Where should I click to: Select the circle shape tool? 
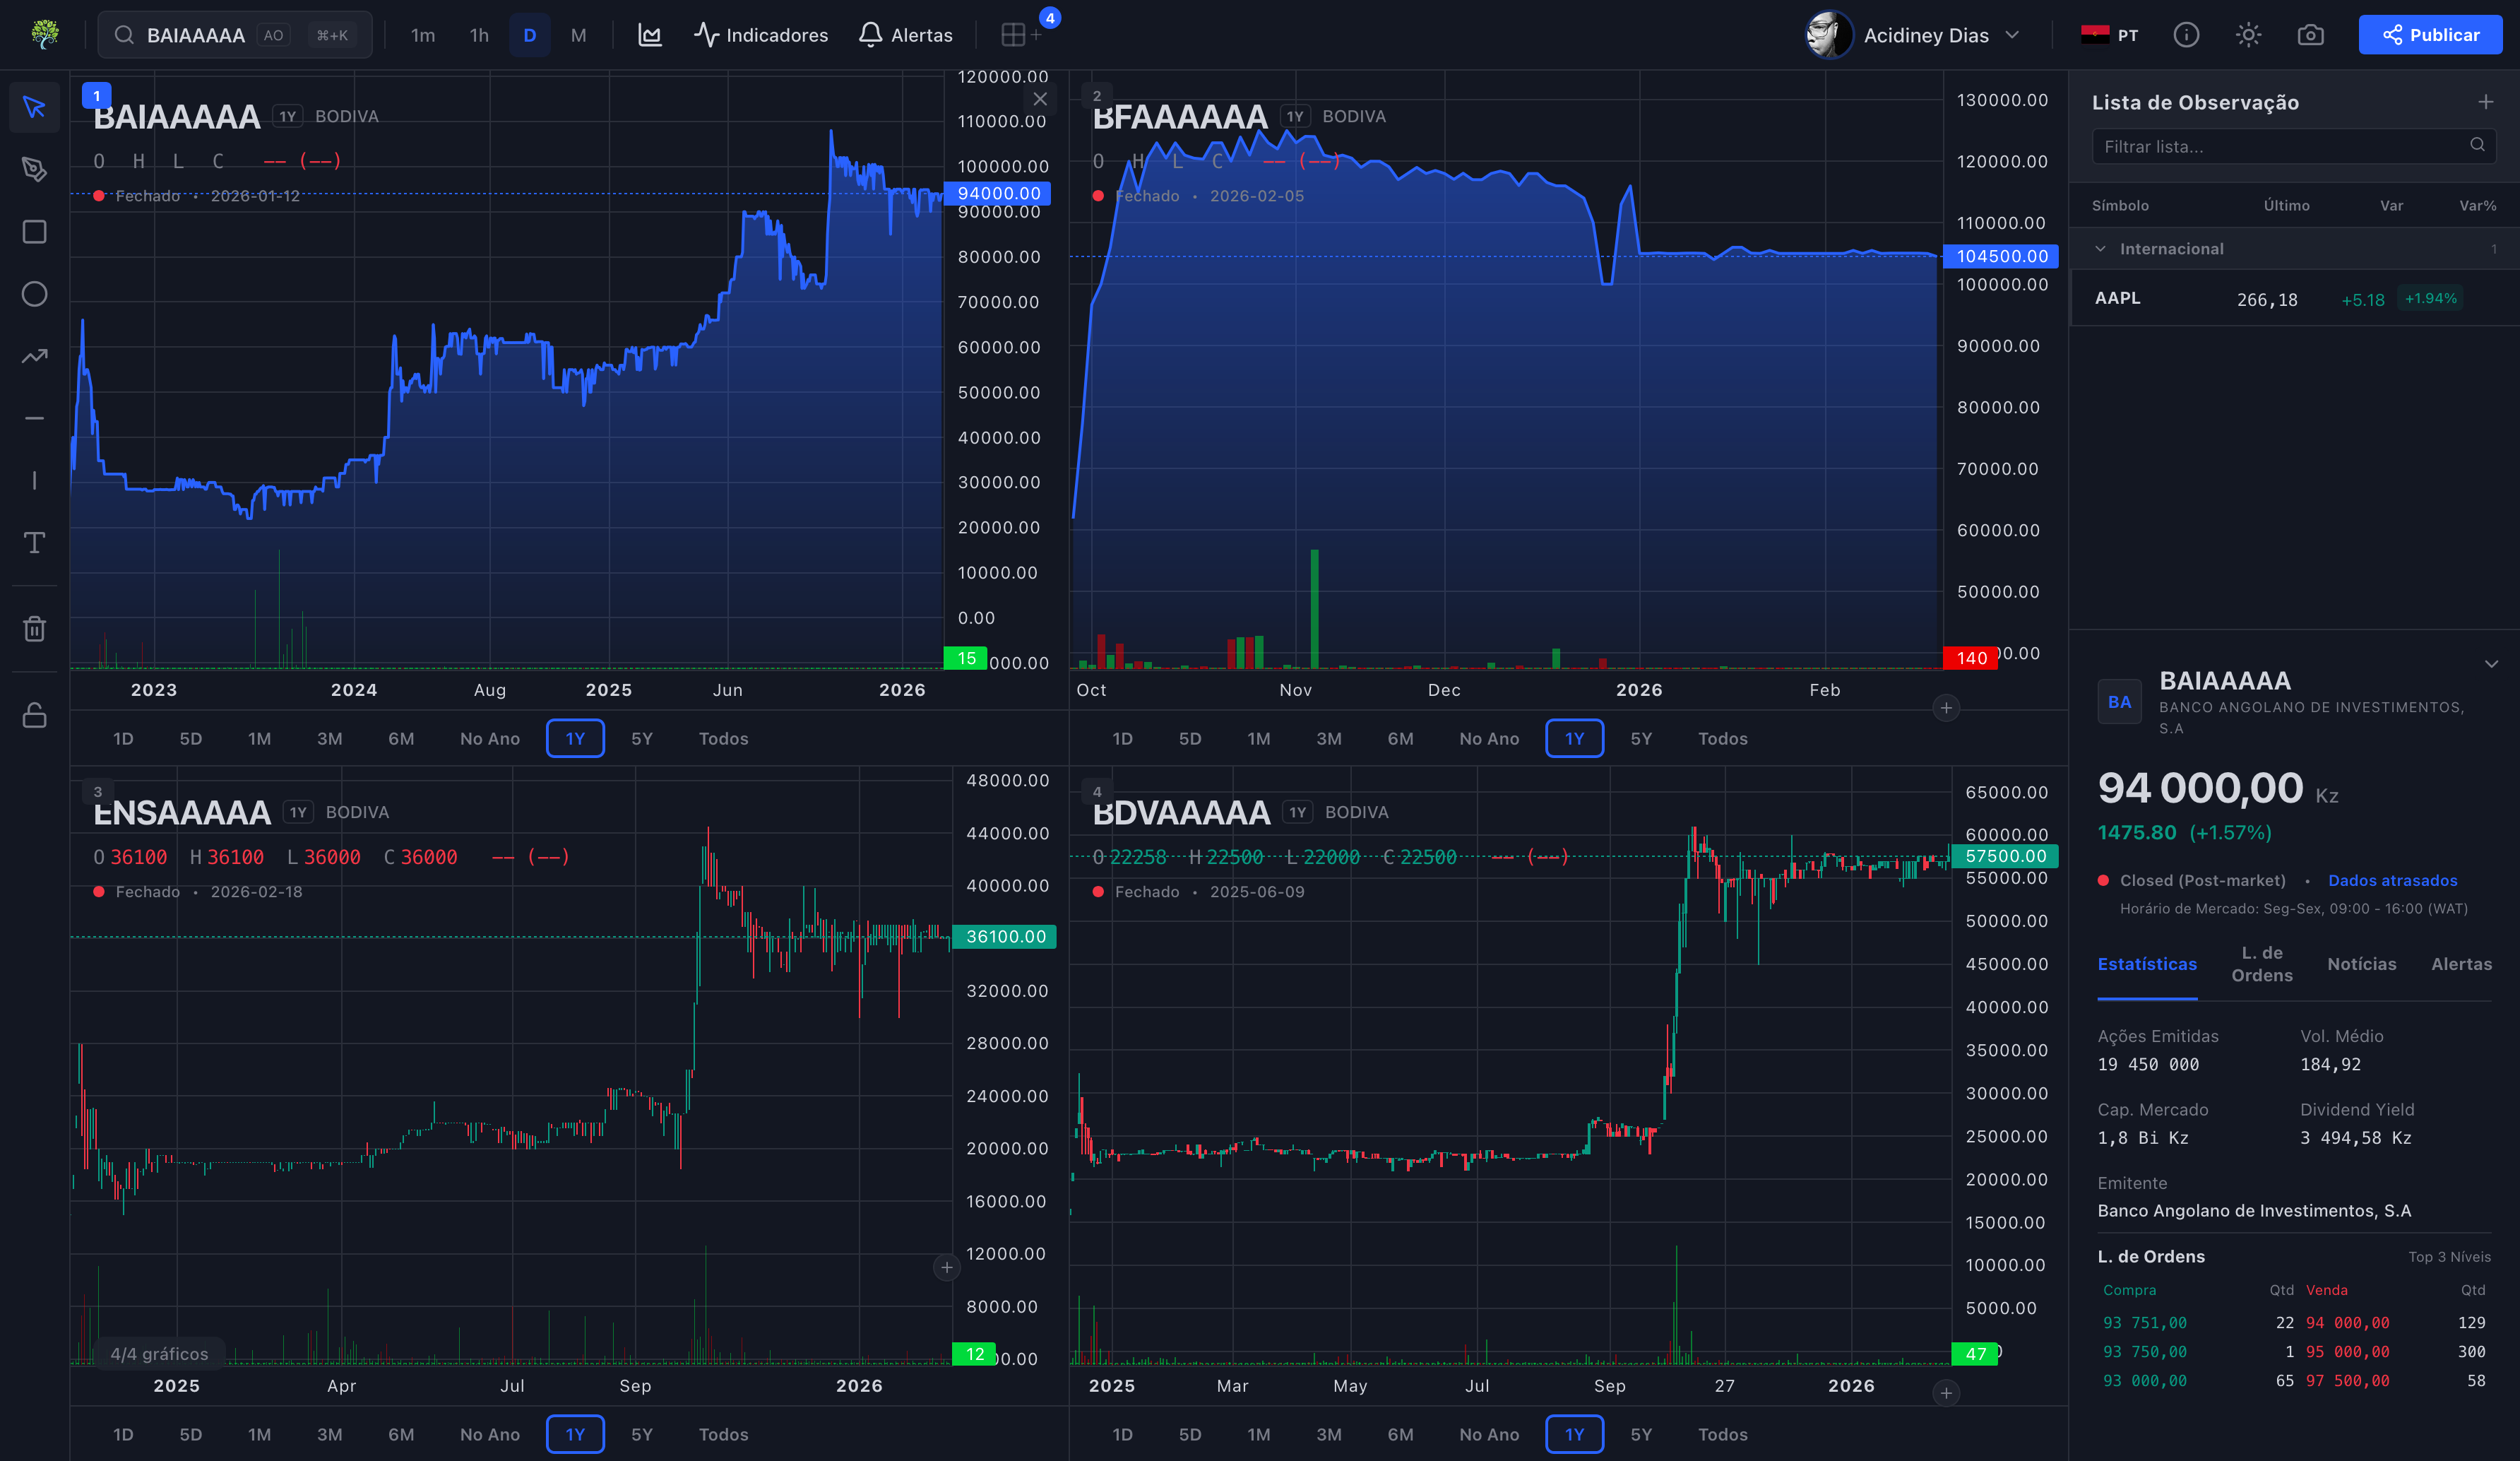click(34, 294)
